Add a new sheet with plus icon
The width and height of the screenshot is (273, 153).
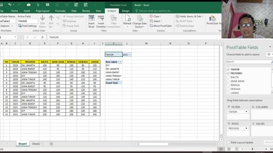[51, 144]
